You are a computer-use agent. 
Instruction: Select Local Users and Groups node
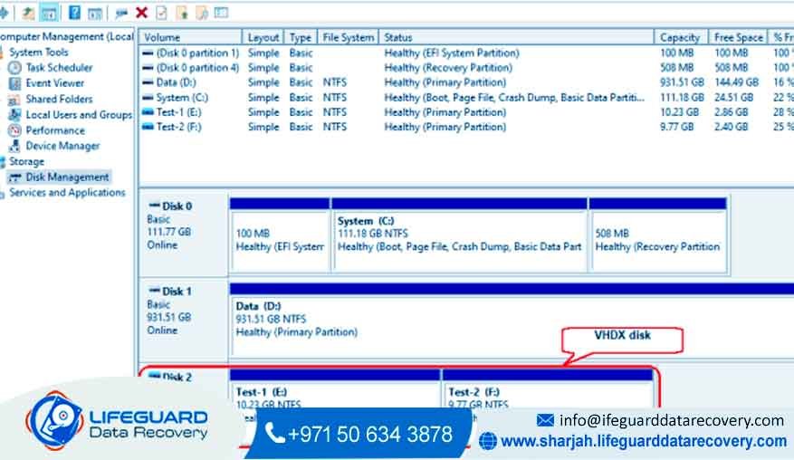pyautogui.click(x=79, y=114)
